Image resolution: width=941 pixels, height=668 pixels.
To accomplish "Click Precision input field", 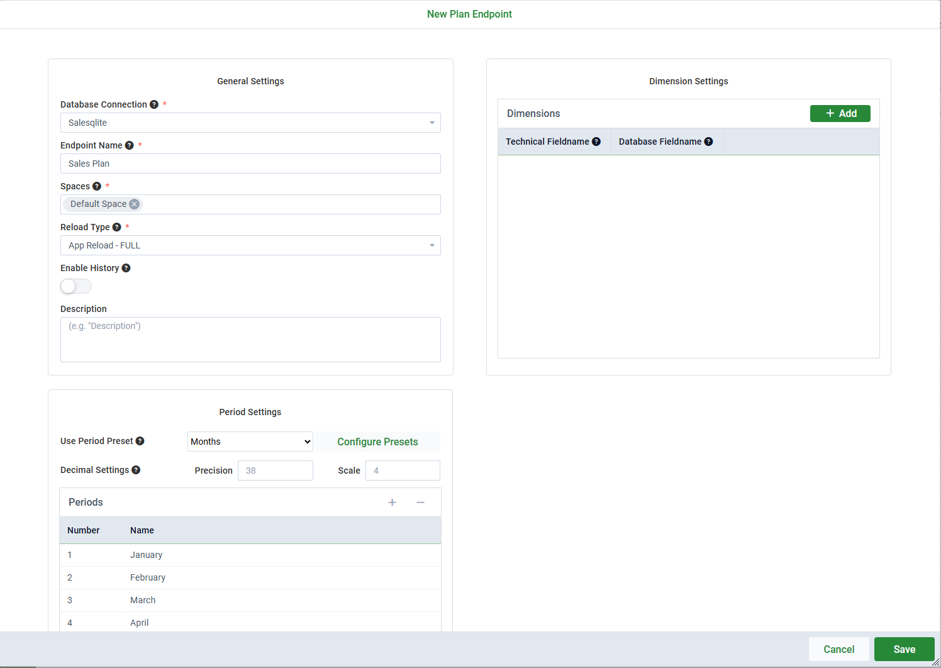I will pyautogui.click(x=276, y=470).
